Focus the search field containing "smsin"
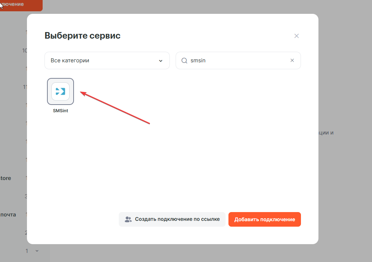This screenshot has width=372, height=262. (x=237, y=60)
